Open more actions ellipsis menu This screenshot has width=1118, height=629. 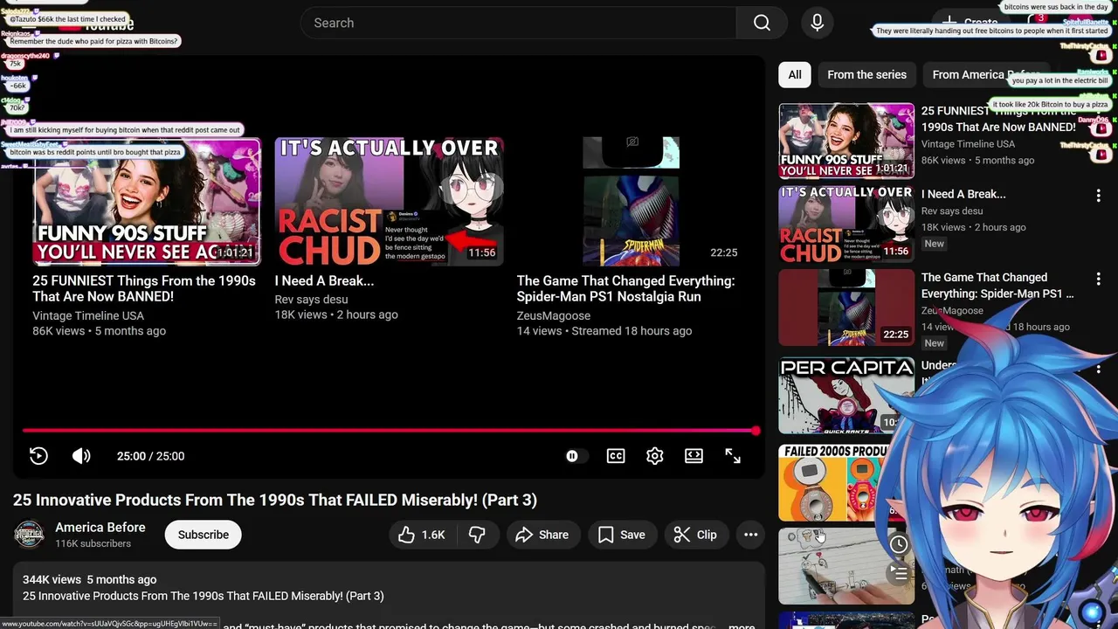click(x=750, y=535)
